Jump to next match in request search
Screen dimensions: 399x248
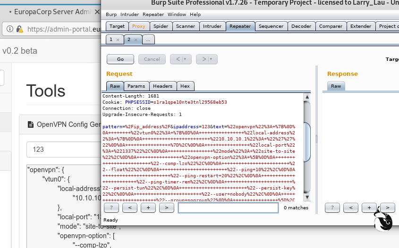pos(166,207)
